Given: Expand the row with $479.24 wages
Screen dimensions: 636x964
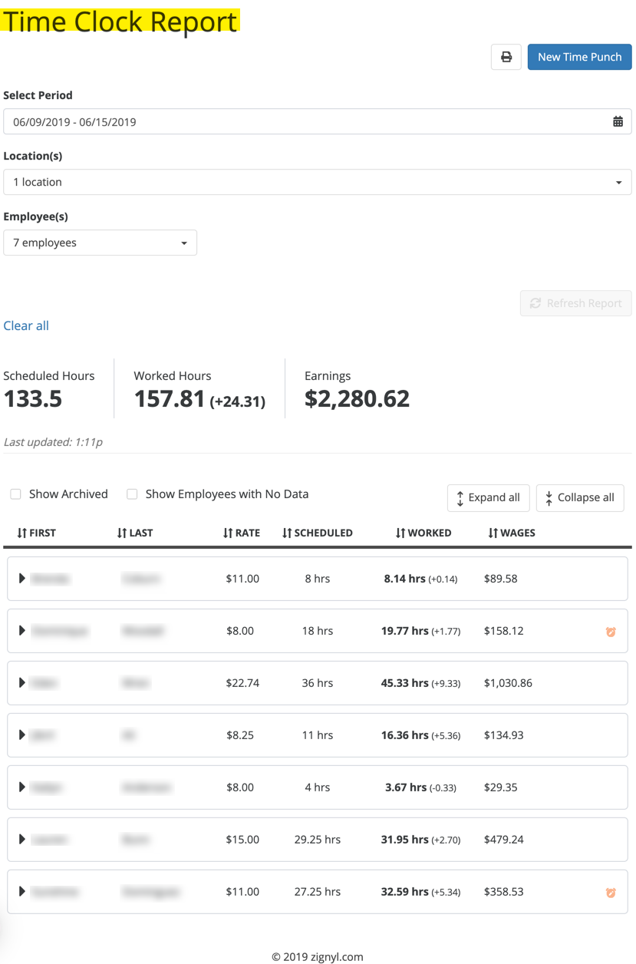Looking at the screenshot, I should click(22, 840).
